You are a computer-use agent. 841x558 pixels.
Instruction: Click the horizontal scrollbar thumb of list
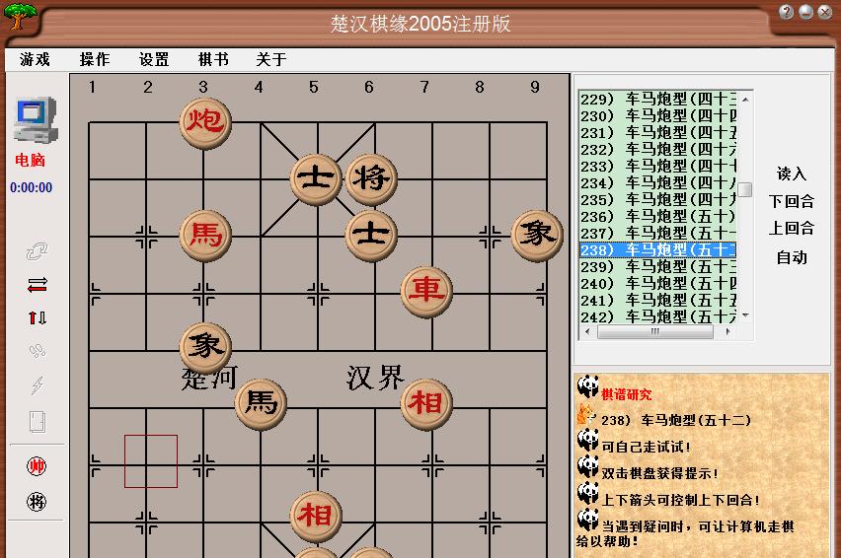[655, 332]
